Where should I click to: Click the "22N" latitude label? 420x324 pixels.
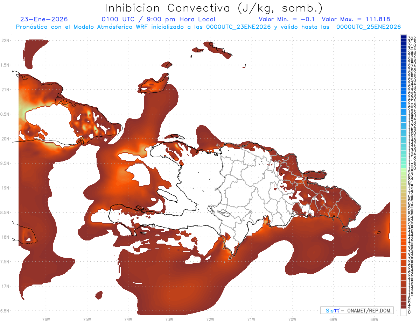tap(5, 41)
